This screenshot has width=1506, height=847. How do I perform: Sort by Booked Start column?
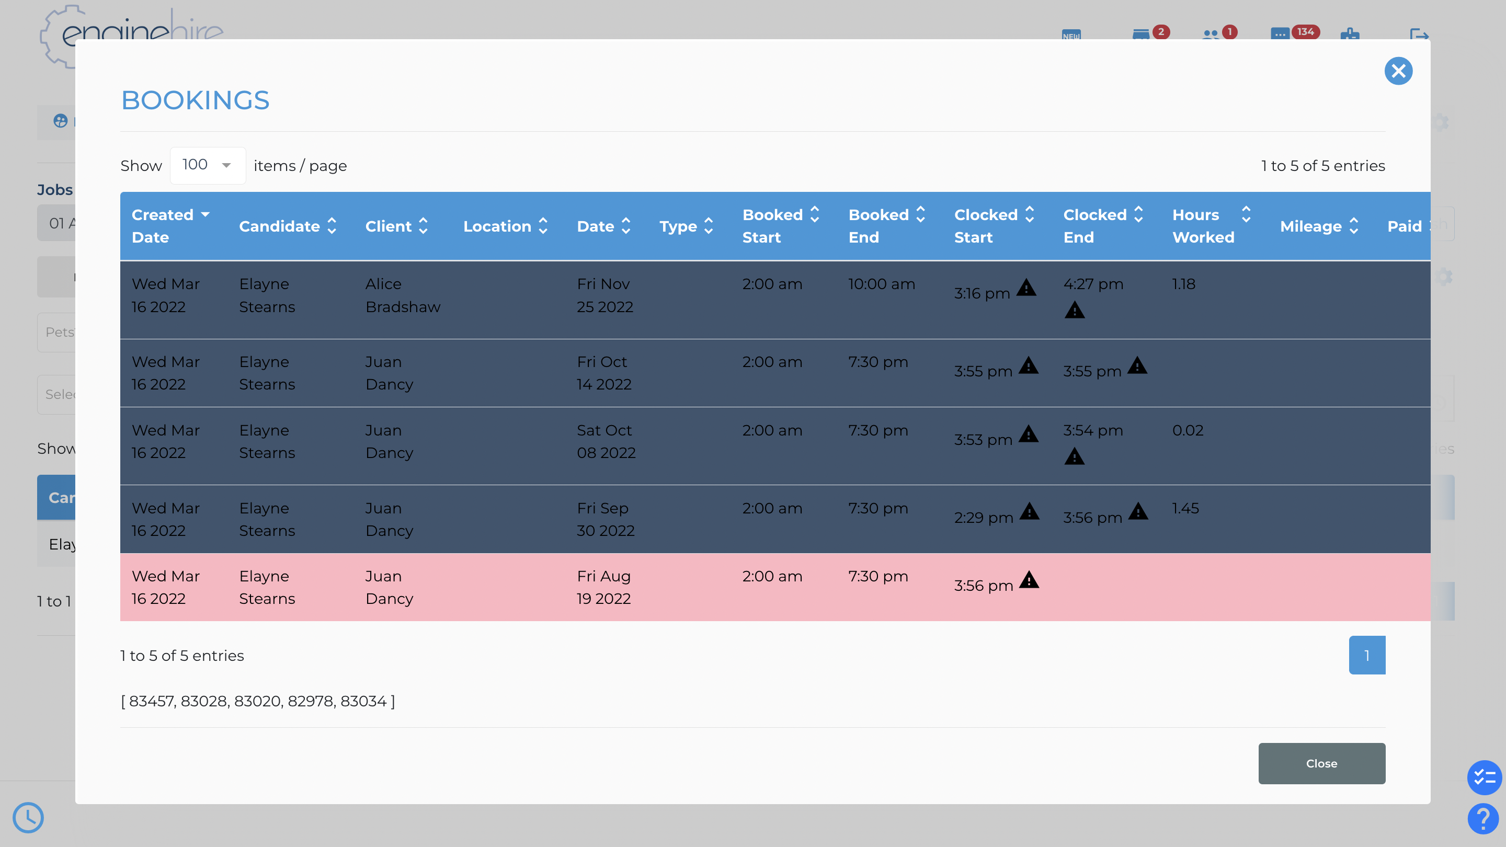(x=781, y=226)
